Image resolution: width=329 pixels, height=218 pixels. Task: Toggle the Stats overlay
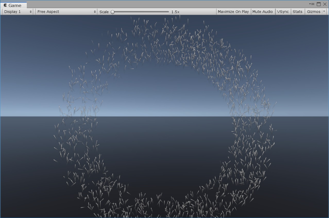pyautogui.click(x=298, y=12)
